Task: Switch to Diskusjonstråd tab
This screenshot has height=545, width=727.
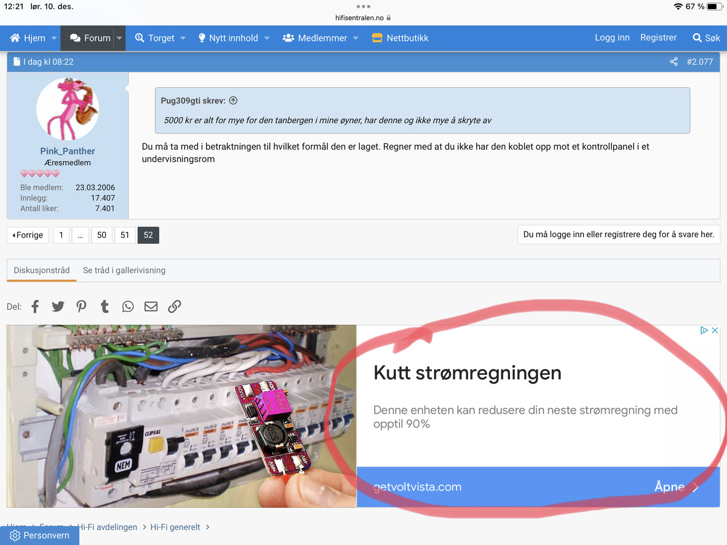Action: pyautogui.click(x=42, y=270)
